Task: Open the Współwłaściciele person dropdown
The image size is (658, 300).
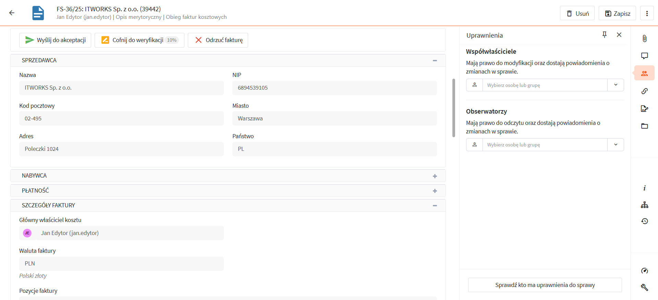Action: [616, 85]
